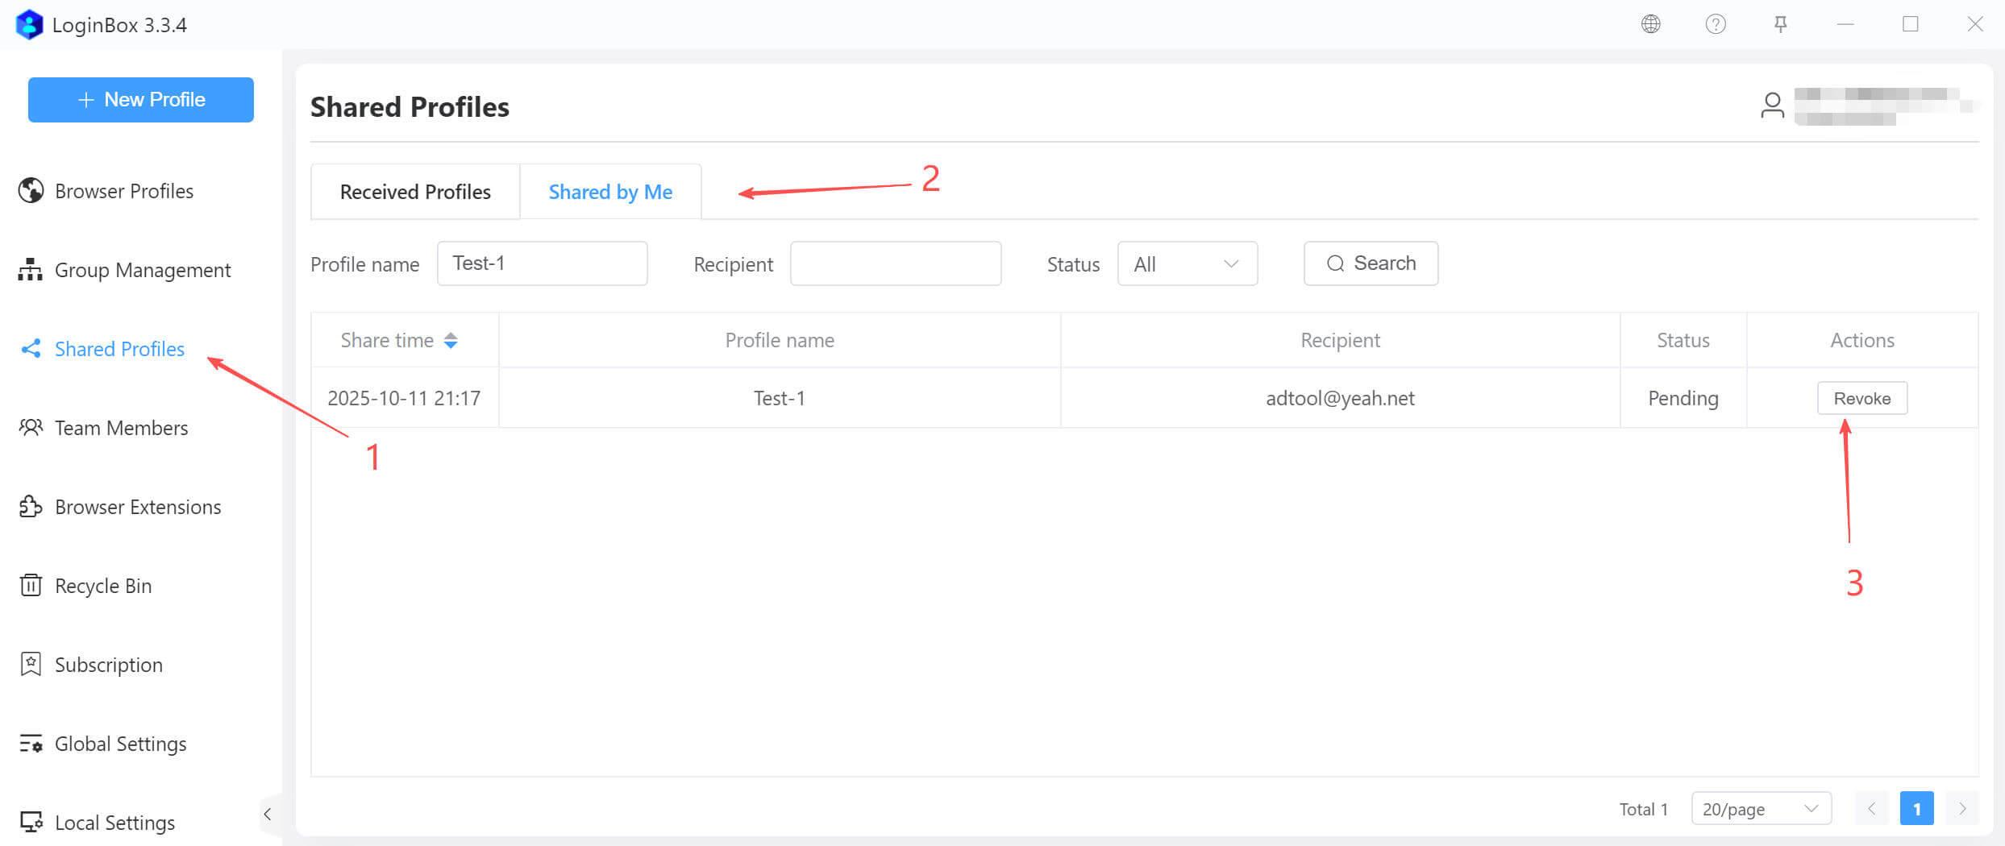
Task: Open the help question mark icon
Action: 1716,24
